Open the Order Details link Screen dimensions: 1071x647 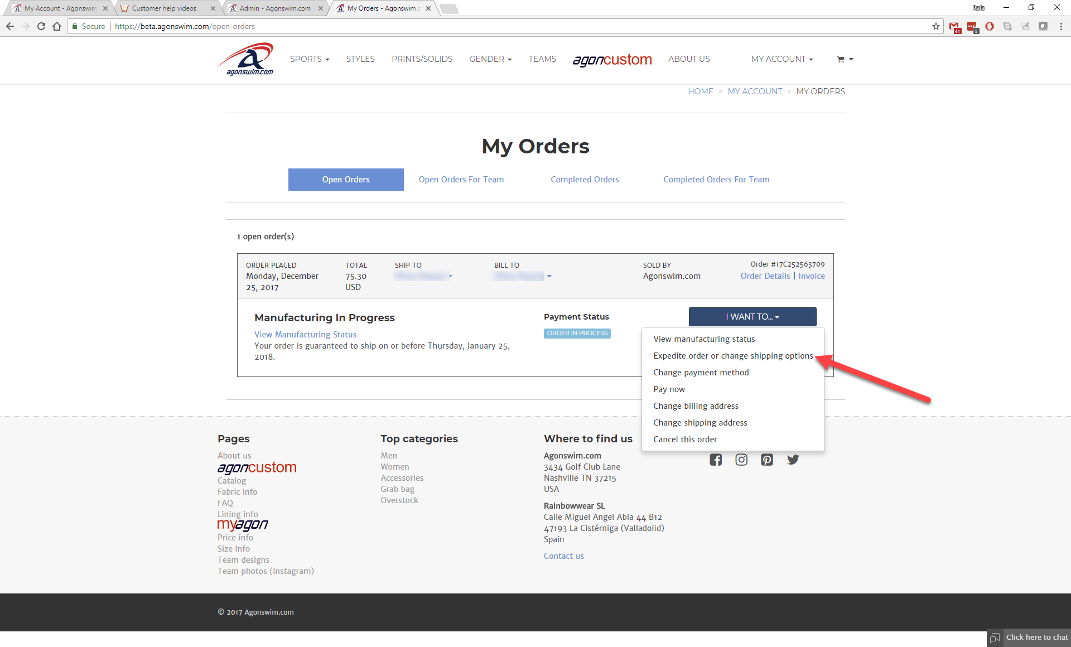pyautogui.click(x=765, y=276)
